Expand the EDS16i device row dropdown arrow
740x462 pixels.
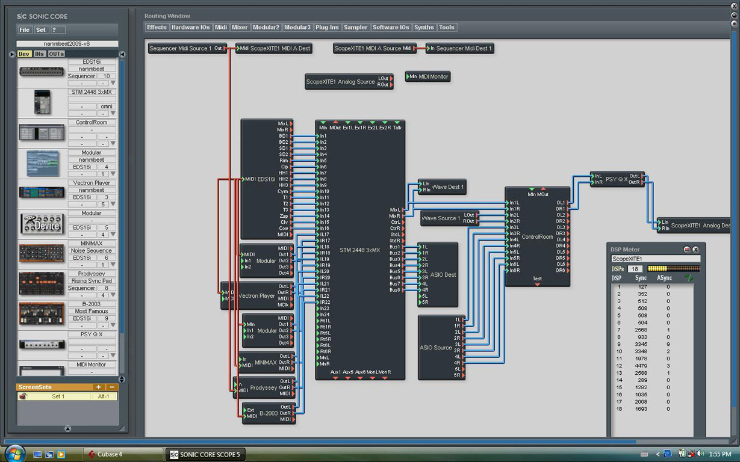coord(113,84)
